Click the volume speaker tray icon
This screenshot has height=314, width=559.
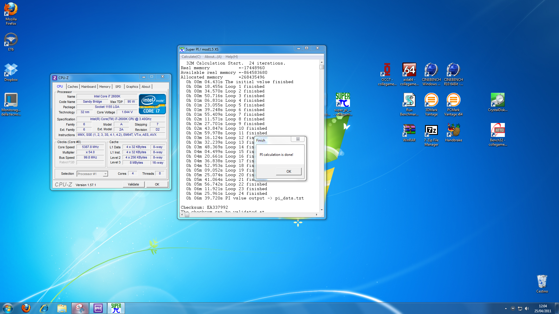[x=527, y=308]
